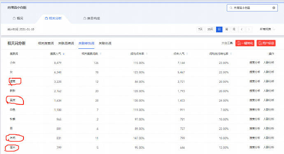
Task: Go to previous date with left arrow
Action: pyautogui.click(x=242, y=29)
